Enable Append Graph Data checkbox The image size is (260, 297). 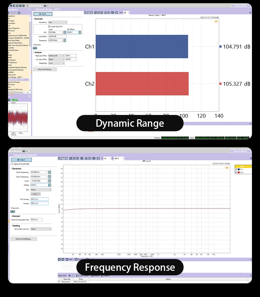12,164
